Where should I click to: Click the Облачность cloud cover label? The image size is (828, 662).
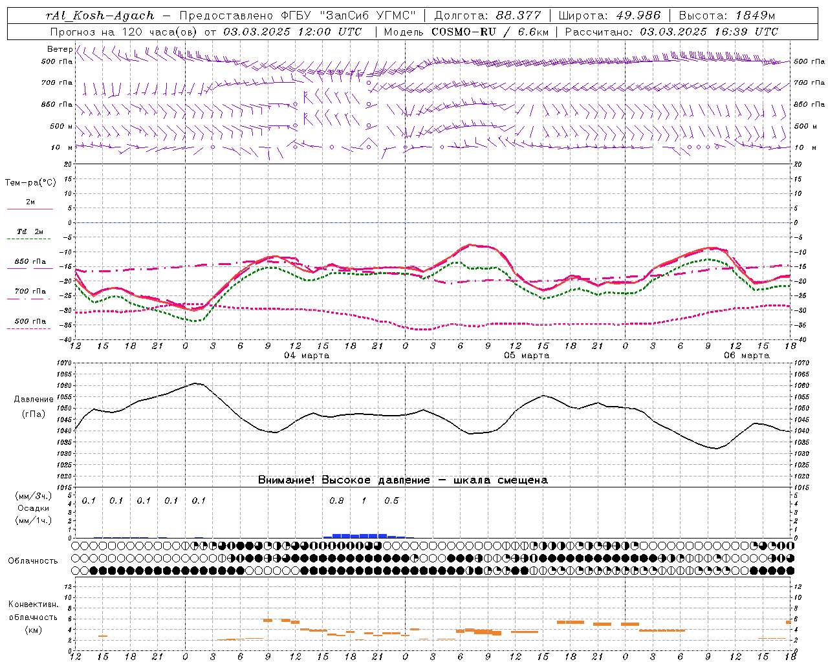point(33,561)
